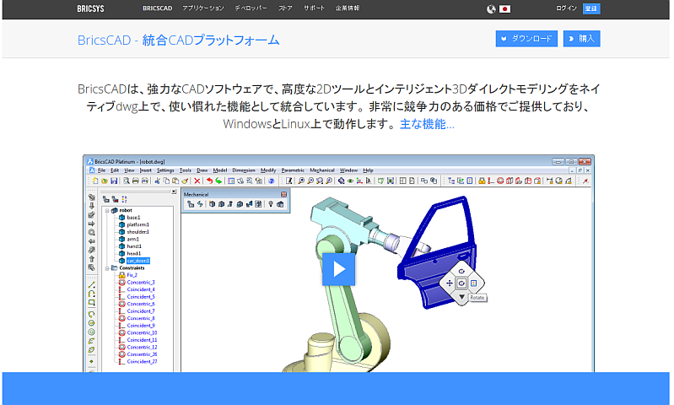Expand the quad menu down arrow
This screenshot has height=405, width=674.
[x=461, y=297]
